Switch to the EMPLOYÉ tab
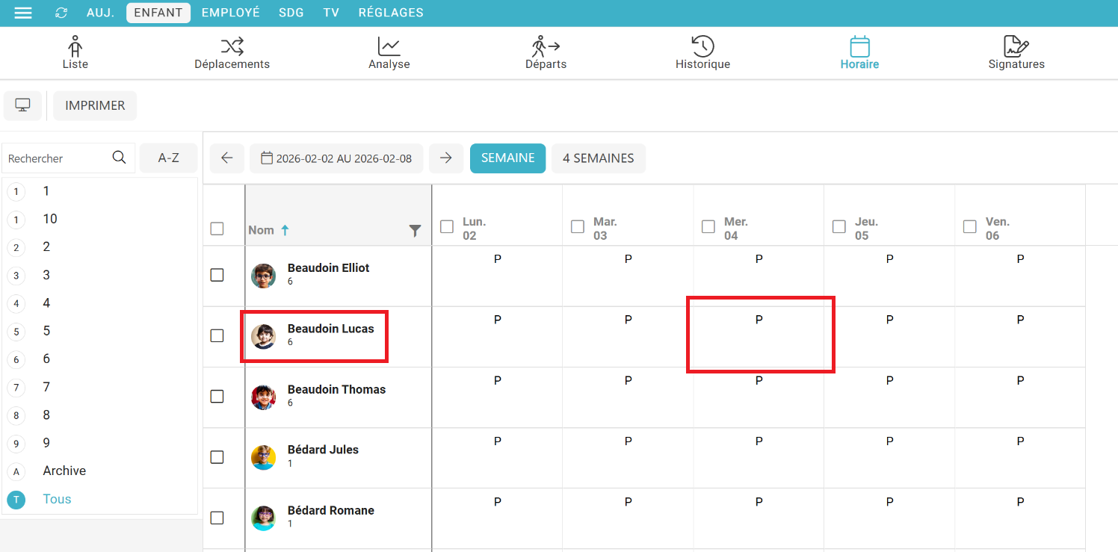 click(x=231, y=13)
